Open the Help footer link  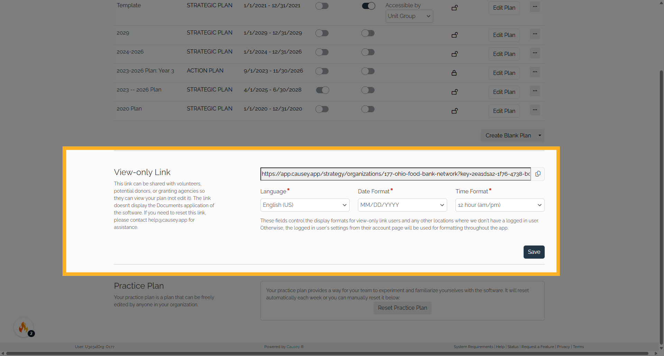[500, 347]
